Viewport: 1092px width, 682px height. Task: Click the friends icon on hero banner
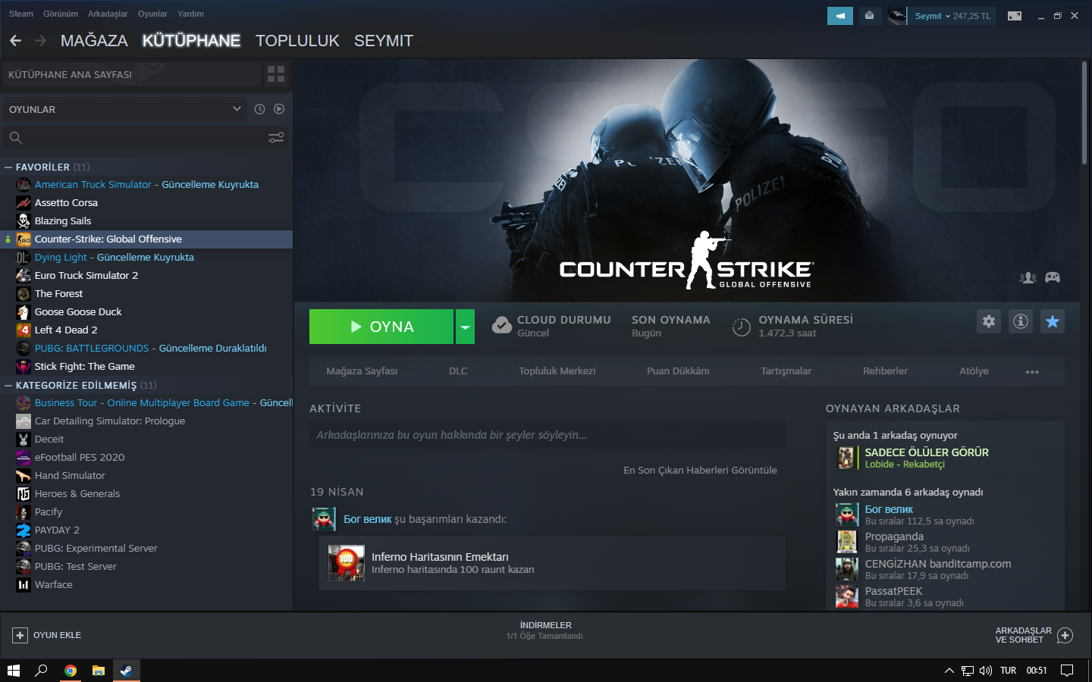point(1028,278)
